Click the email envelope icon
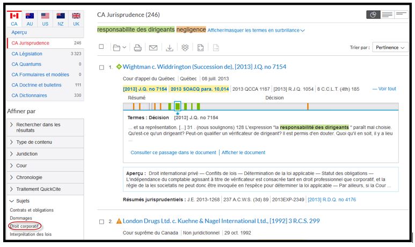The width and height of the screenshot is (415, 247). pyautogui.click(x=153, y=48)
